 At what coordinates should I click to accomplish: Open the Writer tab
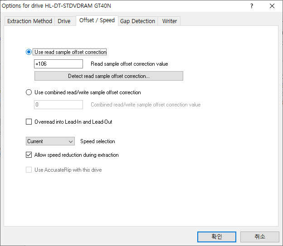(x=170, y=21)
